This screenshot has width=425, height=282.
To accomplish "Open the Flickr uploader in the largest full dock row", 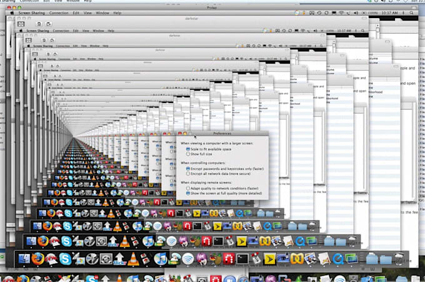I will [x=119, y=259].
